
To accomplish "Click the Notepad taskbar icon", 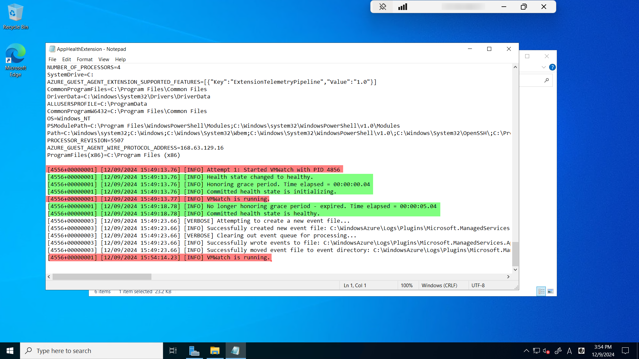I will pos(235,351).
